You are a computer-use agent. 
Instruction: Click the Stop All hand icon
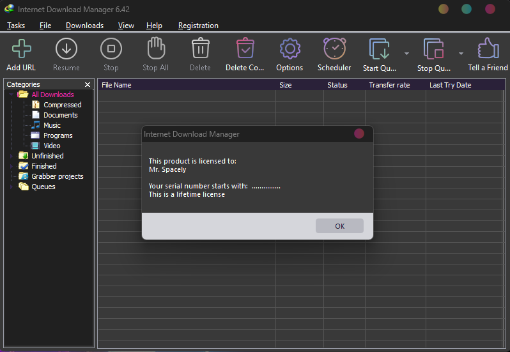click(x=156, y=48)
